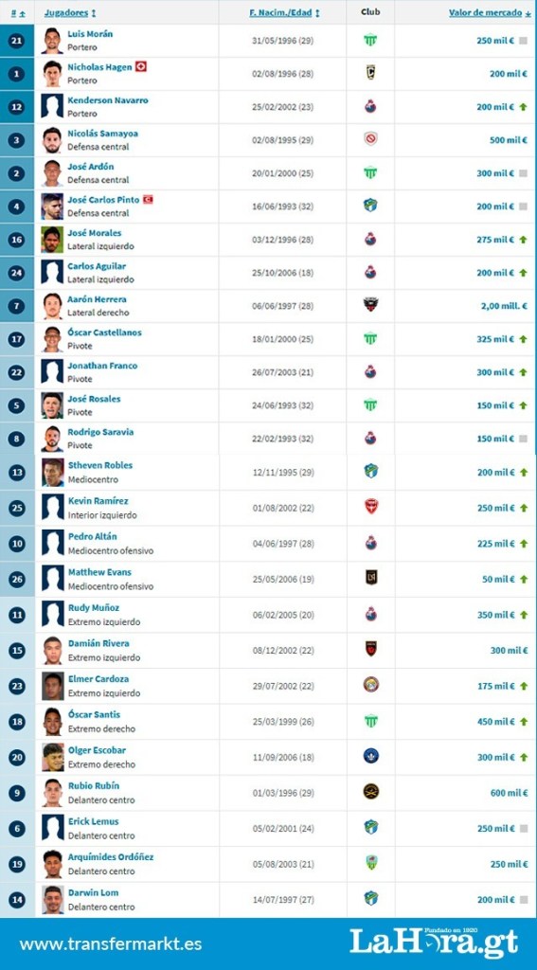Click the club crest in Matthew Evans' row
Viewport: 537px width, 970px height.
click(370, 577)
